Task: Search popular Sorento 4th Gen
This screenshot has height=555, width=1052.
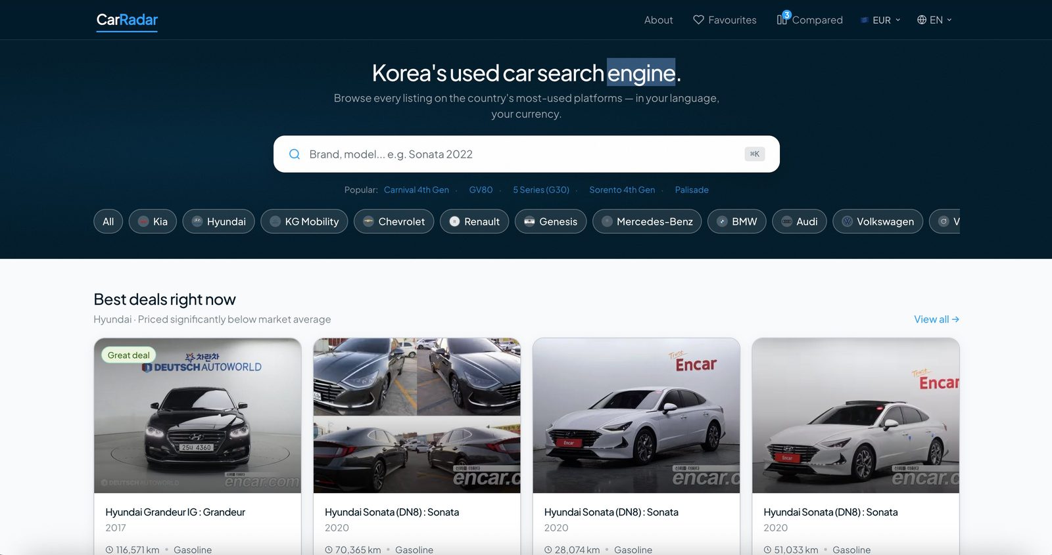Action: tap(622, 190)
